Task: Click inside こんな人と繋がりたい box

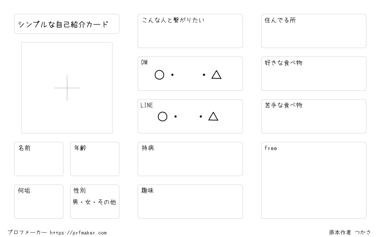Action: point(190,31)
